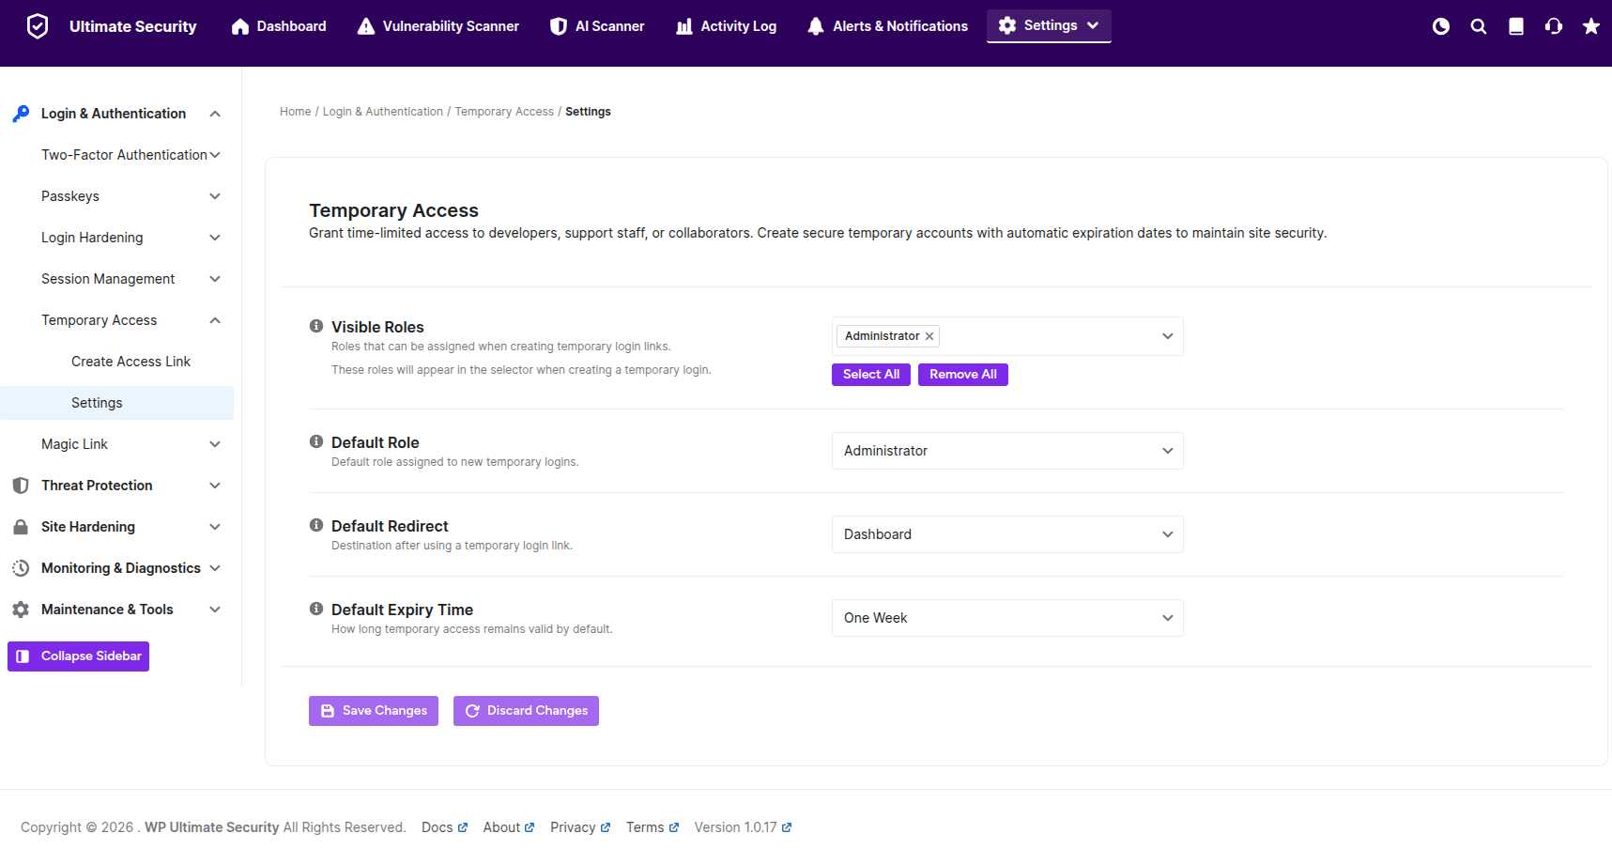Expand the Threat Protection section
1612x849 pixels.
coord(215,486)
